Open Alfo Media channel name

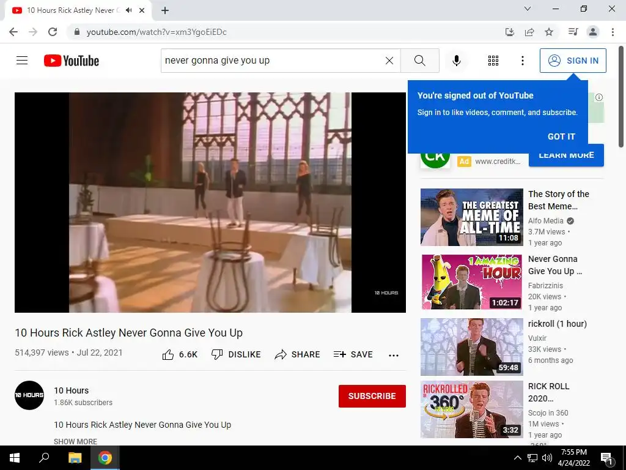(545, 220)
